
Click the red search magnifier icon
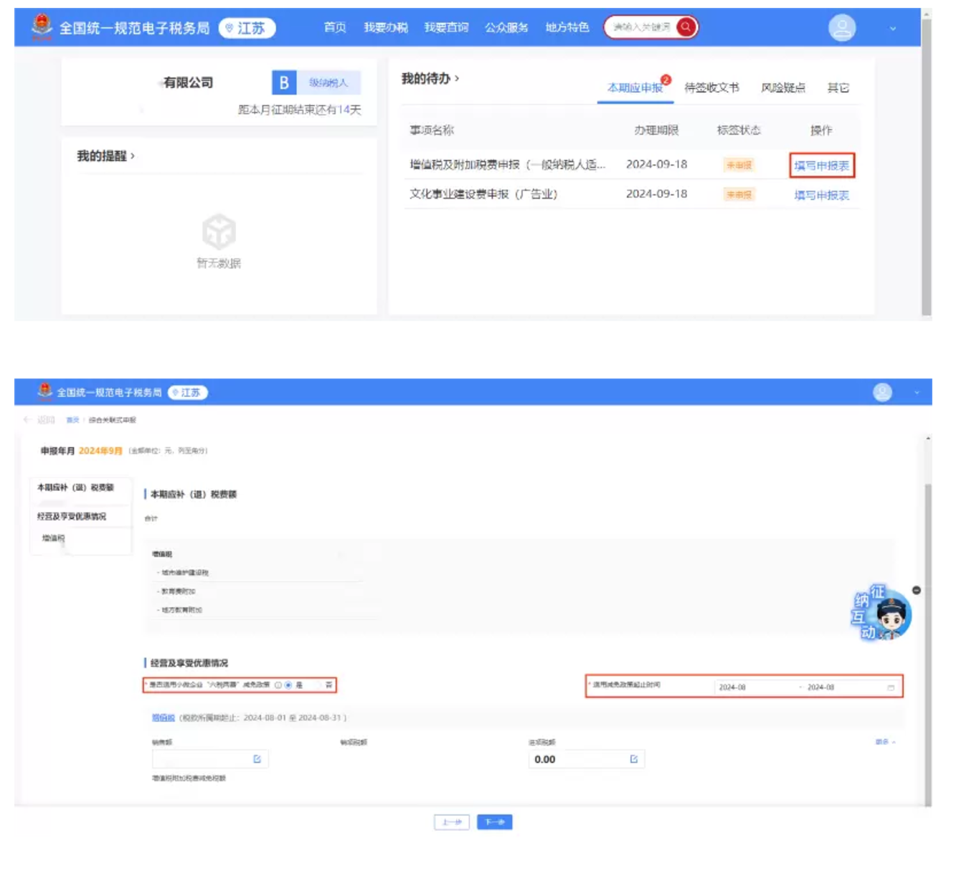(686, 27)
